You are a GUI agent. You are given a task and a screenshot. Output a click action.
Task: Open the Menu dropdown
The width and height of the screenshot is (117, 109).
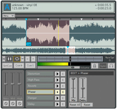tap(8, 16)
